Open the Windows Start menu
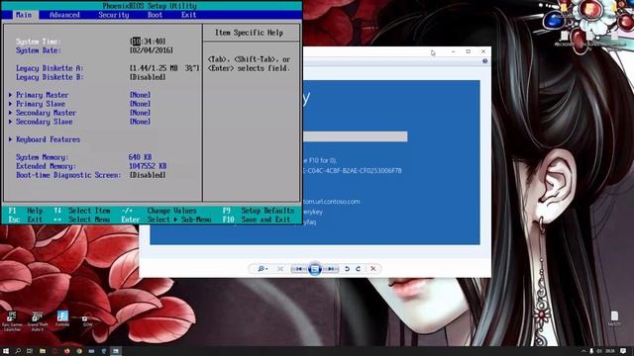 coord(6,351)
